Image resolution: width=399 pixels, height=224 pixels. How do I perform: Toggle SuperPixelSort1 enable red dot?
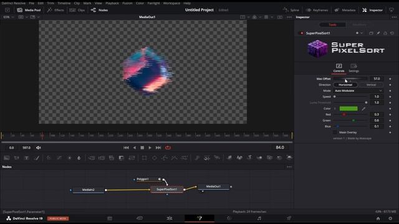pos(302,33)
